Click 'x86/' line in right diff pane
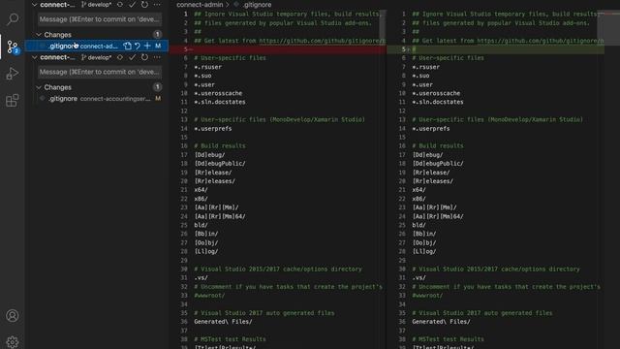This screenshot has width=620, height=349. point(418,199)
